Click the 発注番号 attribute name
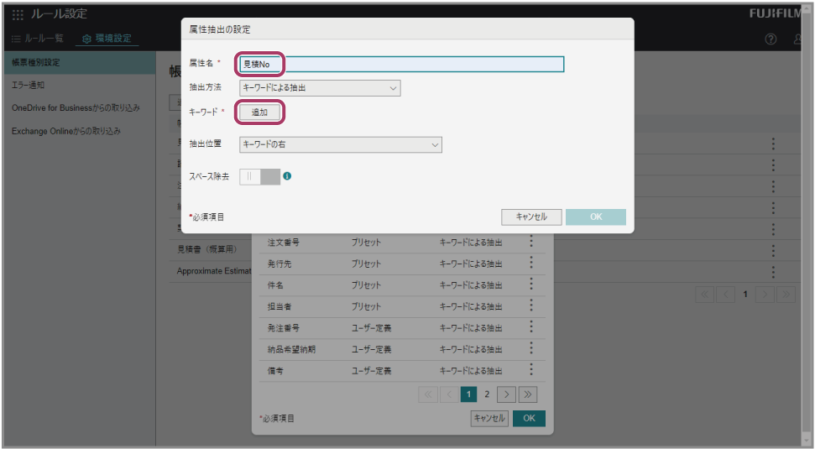The width and height of the screenshot is (815, 449). point(283,328)
